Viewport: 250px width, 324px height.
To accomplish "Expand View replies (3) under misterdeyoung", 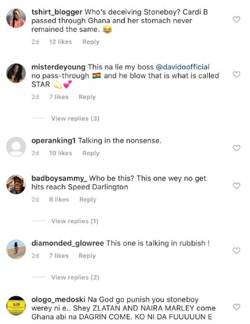I will click(x=75, y=119).
